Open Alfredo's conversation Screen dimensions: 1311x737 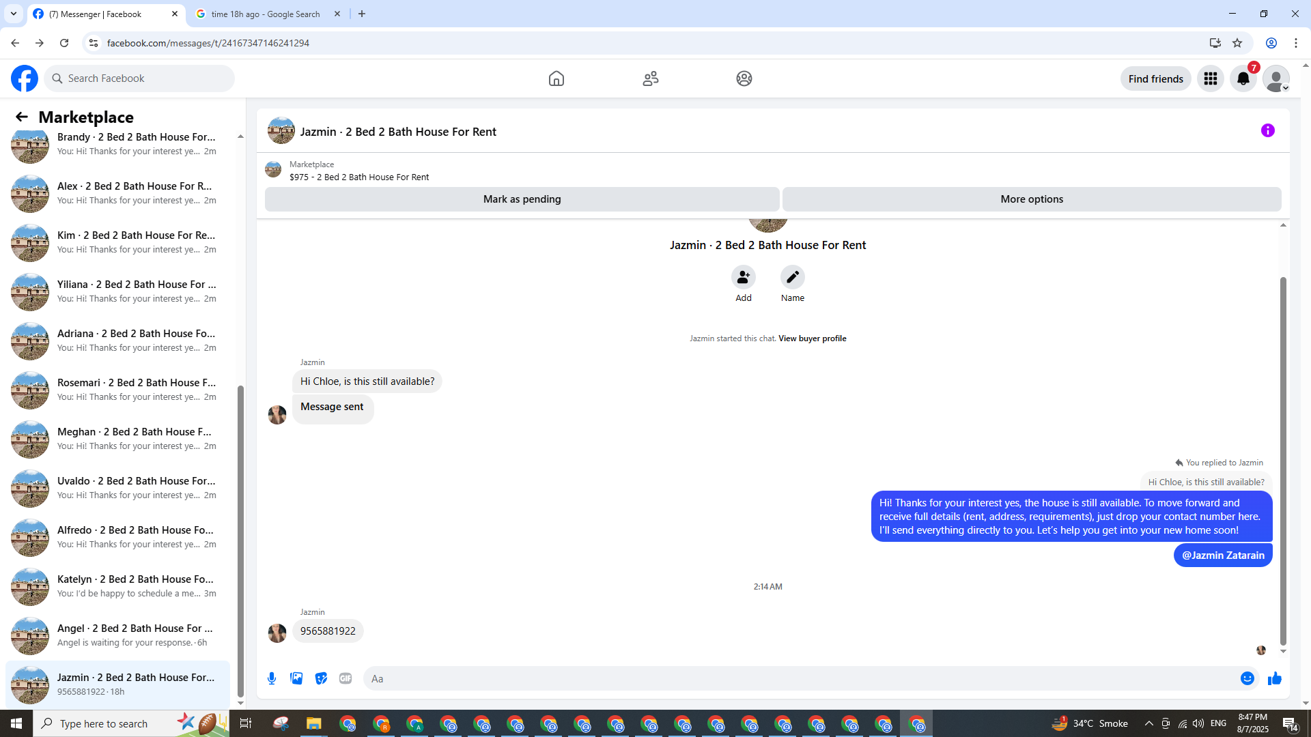(117, 537)
